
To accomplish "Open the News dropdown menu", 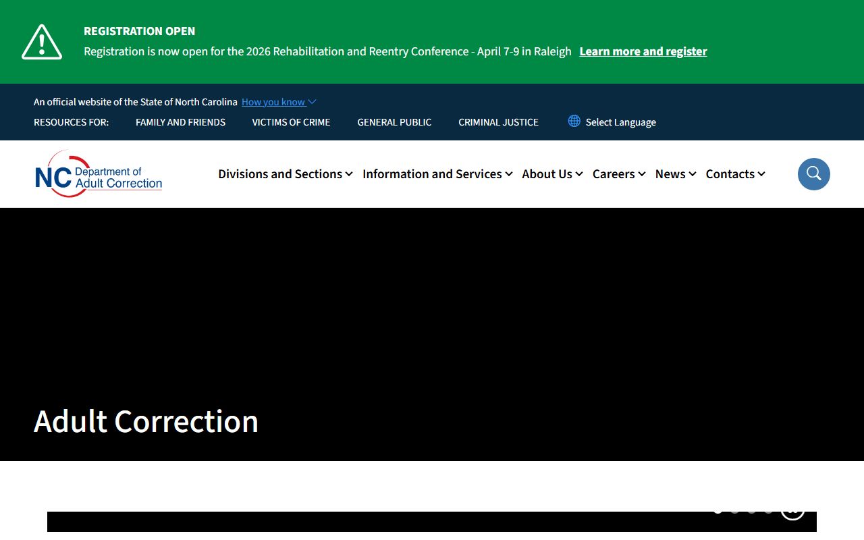I will tap(676, 174).
